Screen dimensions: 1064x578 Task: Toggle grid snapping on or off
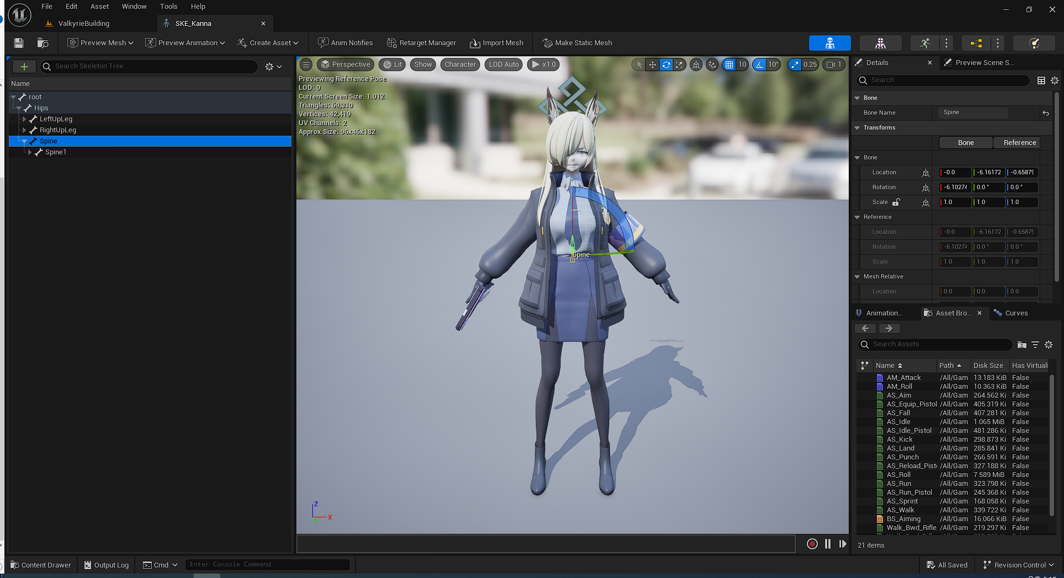click(729, 65)
